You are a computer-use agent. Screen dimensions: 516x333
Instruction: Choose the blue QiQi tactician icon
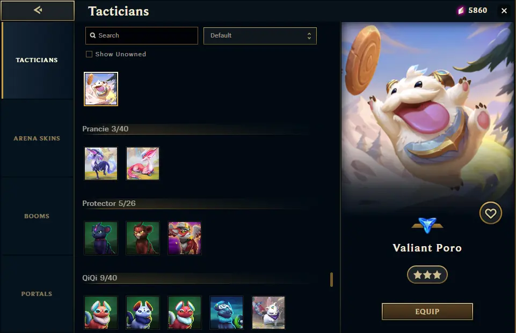pyautogui.click(x=227, y=313)
